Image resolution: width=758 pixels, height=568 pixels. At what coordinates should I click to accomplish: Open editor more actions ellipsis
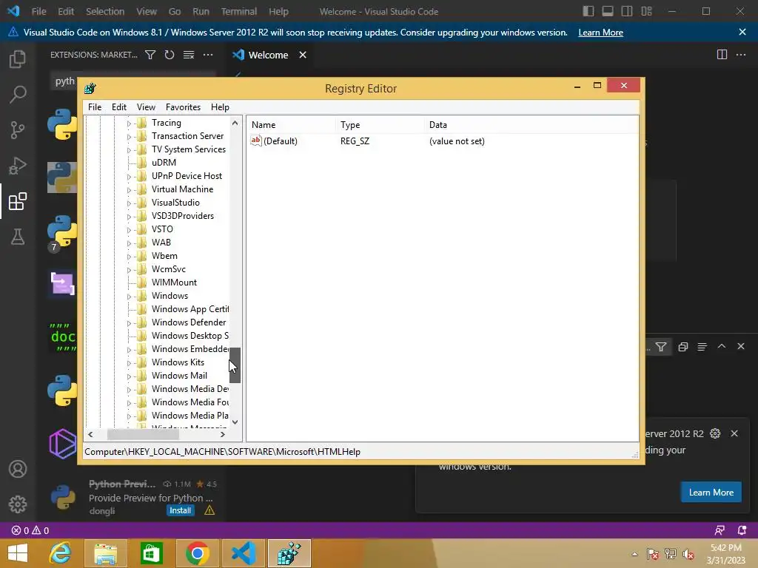point(740,55)
